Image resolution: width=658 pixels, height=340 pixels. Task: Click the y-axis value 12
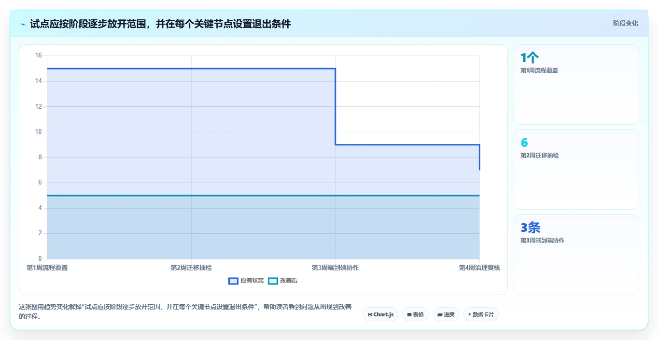click(39, 106)
